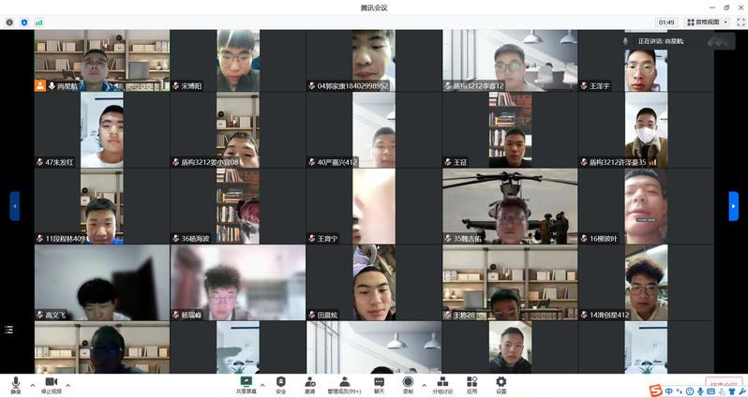748x398 pixels.
Task: Click the Invite (邀请) icon
Action: 309,384
